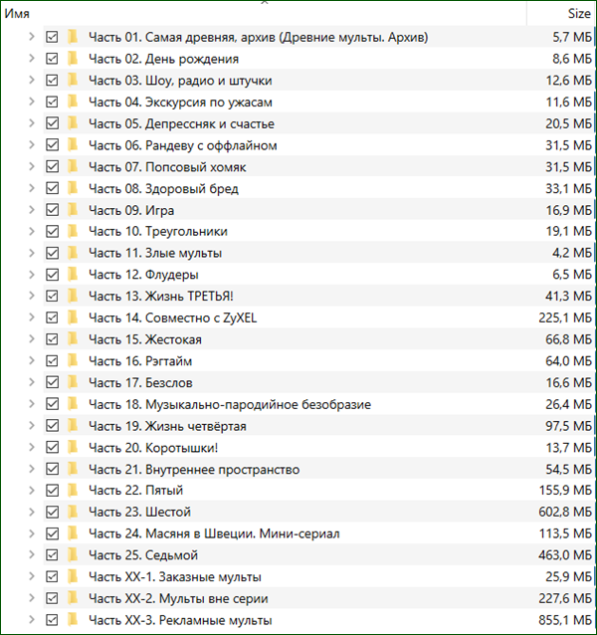The height and width of the screenshot is (635, 597).
Task: Click folder icon of Часть 15. Жестокая
Action: click(x=73, y=339)
